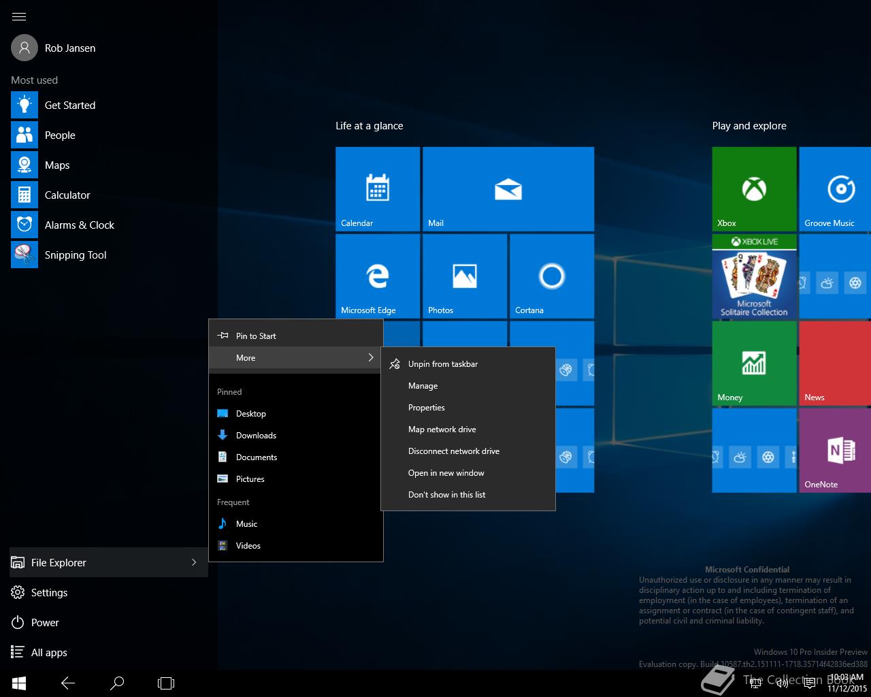Screen dimensions: 871x697
Task: Open Get Started app
Action: click(109, 105)
